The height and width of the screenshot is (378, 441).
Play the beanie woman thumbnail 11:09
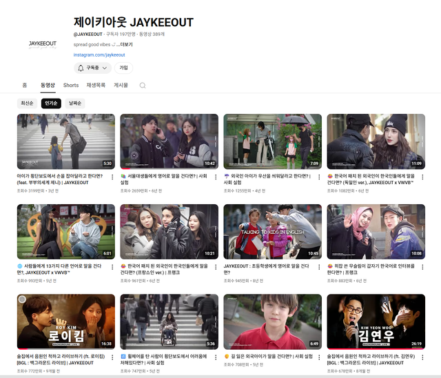click(x=376, y=141)
